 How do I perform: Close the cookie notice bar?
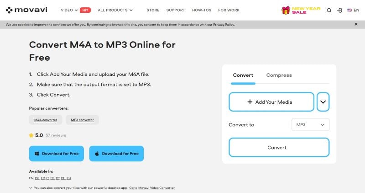[356, 24]
